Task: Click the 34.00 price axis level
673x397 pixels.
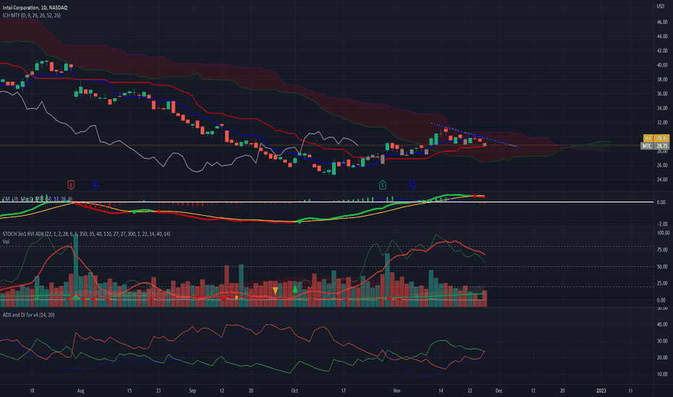Action: coord(662,108)
